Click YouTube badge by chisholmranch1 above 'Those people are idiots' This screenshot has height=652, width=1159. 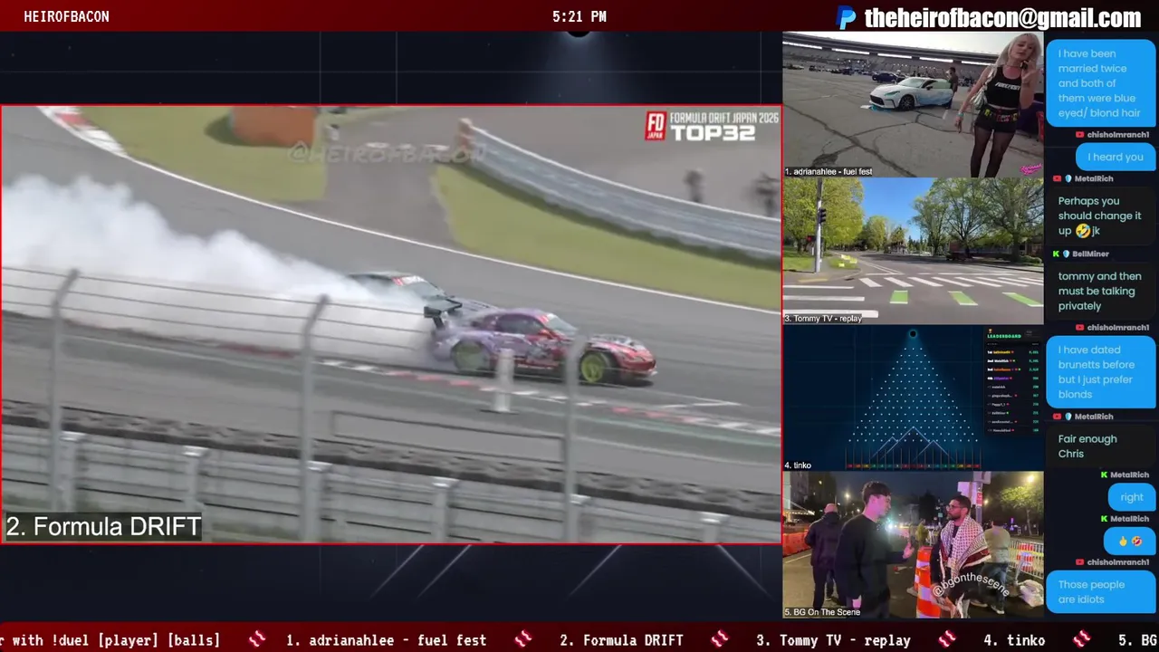1080,562
